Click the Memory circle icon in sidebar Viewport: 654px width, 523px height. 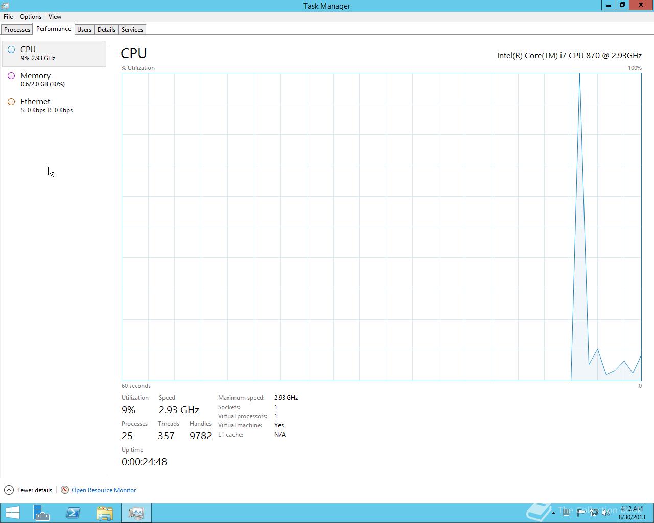click(x=11, y=76)
